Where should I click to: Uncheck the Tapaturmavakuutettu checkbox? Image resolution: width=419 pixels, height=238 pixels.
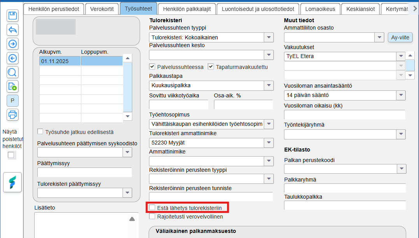pyautogui.click(x=211, y=67)
